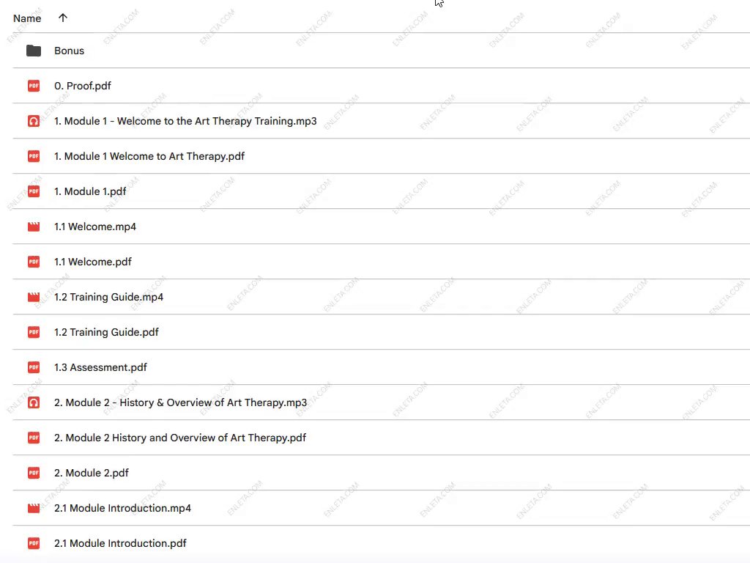The width and height of the screenshot is (750, 563).
Task: Open 1.2 Training Guide.pdf file
Action: (x=106, y=332)
